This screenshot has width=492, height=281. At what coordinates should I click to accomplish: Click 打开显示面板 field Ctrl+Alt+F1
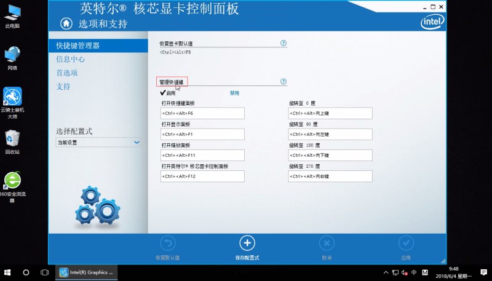[x=202, y=134]
